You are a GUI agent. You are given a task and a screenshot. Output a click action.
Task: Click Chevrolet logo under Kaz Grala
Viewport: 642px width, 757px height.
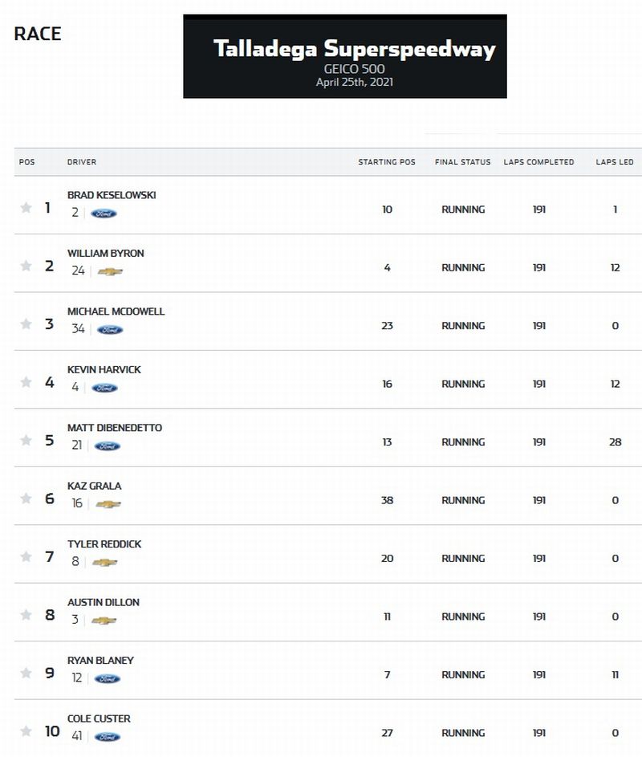(108, 504)
